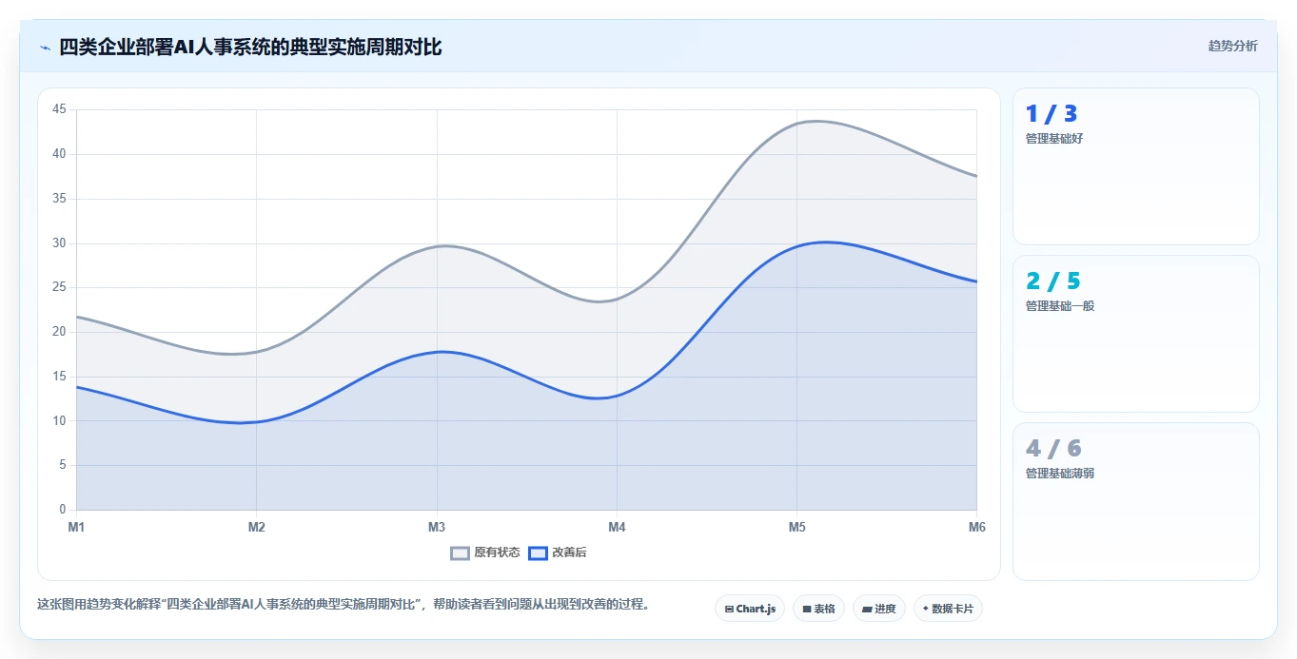Click the 35 y-axis value
This screenshot has width=1297, height=659.
pyautogui.click(x=59, y=199)
